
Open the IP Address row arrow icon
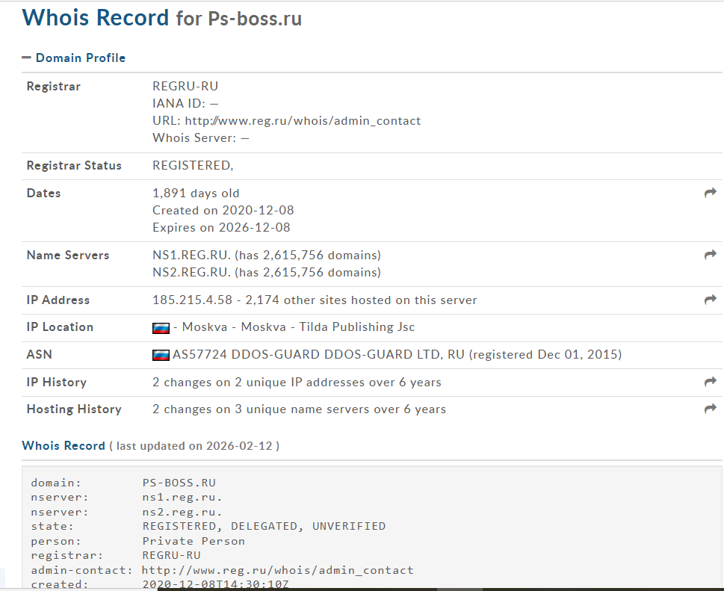click(710, 300)
